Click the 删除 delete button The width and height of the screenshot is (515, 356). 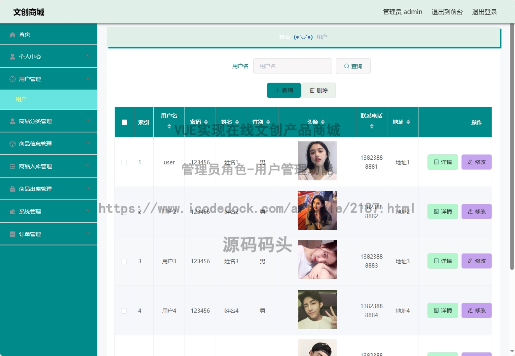click(319, 90)
